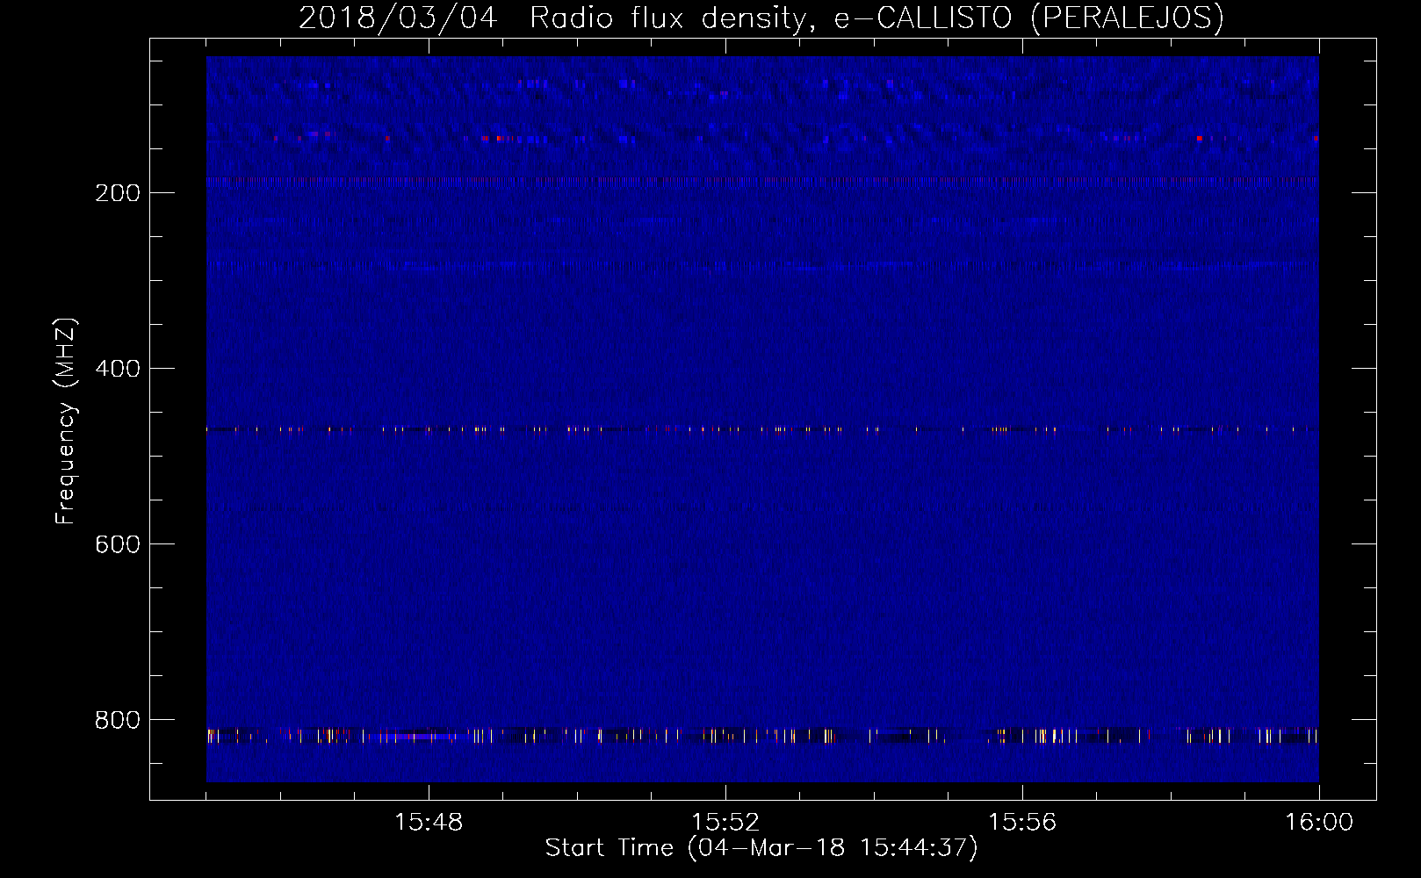Click the Frequency (MHZ) axis label
This screenshot has height=878, width=1421.
coord(66,421)
